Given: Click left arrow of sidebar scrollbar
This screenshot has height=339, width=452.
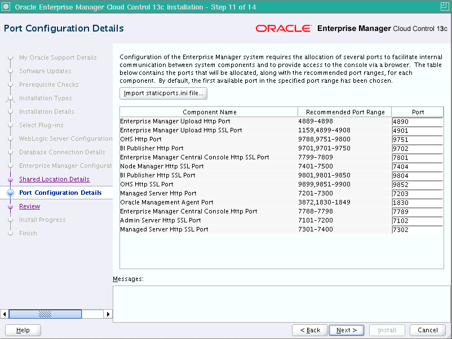Looking at the screenshot, I should pyautogui.click(x=5, y=314).
